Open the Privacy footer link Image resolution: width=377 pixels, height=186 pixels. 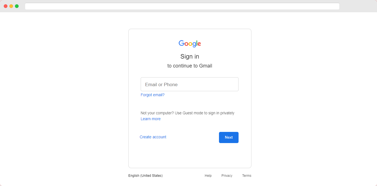(227, 176)
